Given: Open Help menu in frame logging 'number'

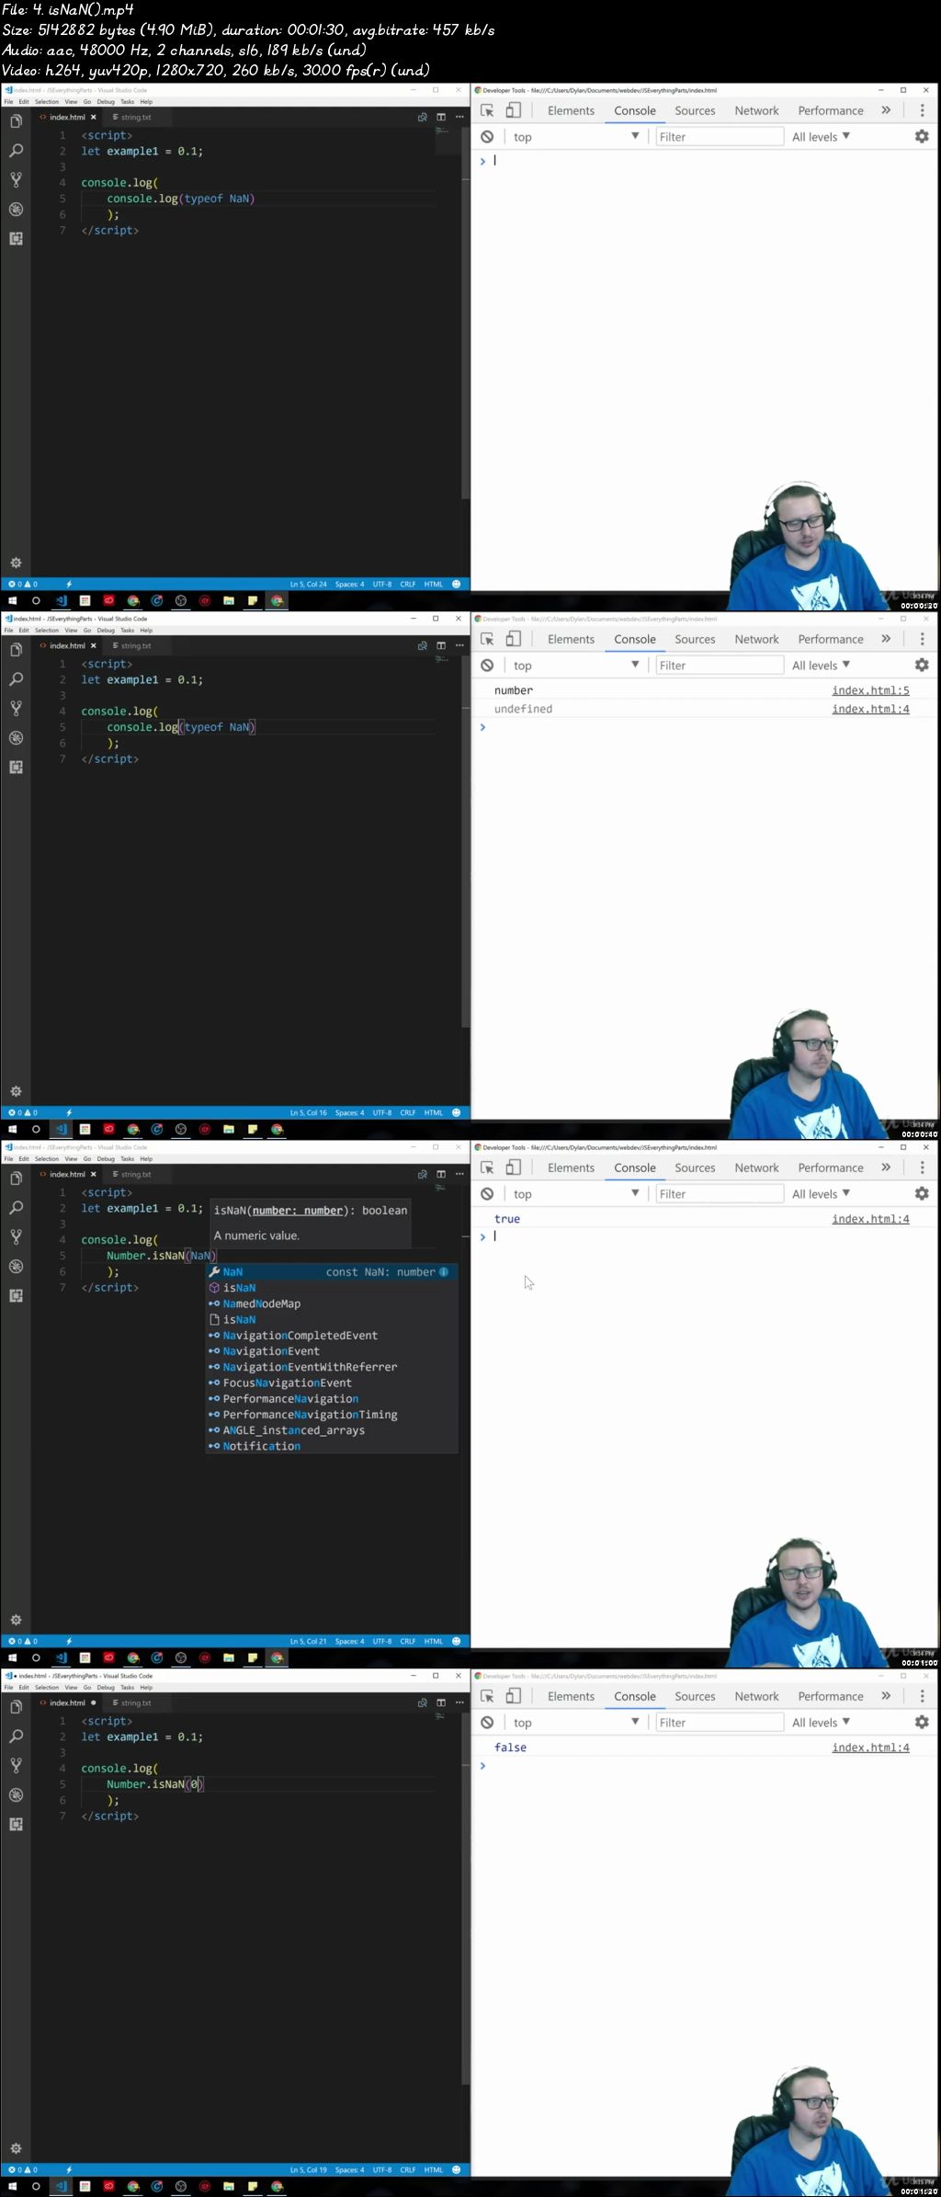Looking at the screenshot, I should tap(146, 631).
